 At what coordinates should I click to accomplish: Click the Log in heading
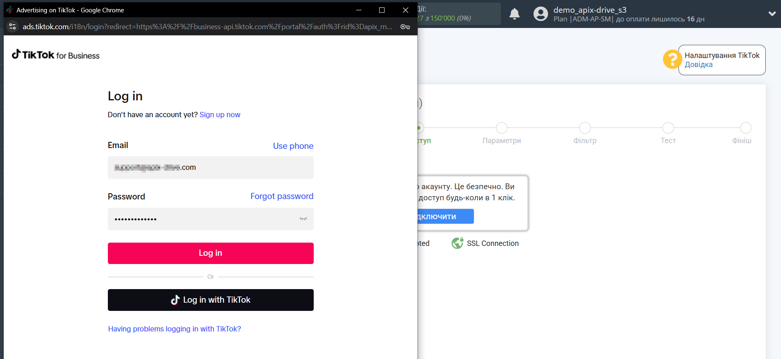tap(125, 96)
